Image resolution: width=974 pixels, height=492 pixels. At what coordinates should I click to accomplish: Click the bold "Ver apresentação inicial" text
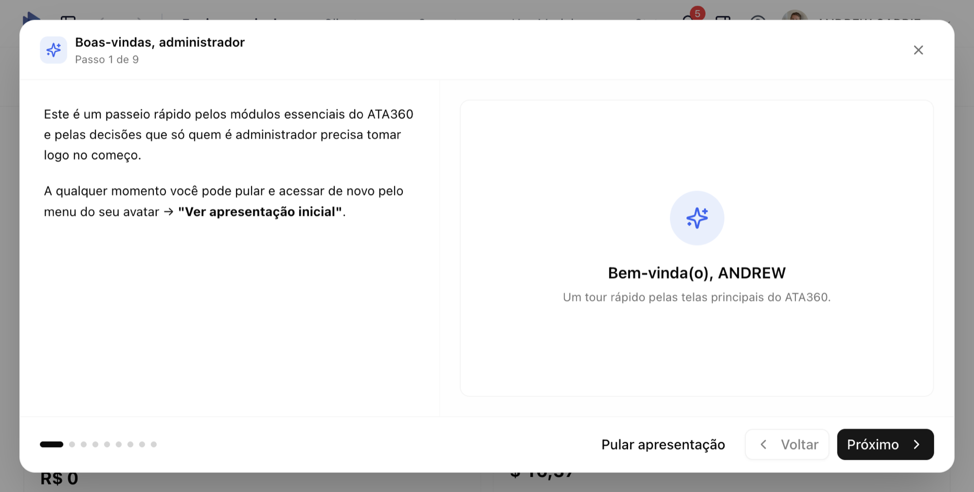pyautogui.click(x=260, y=212)
